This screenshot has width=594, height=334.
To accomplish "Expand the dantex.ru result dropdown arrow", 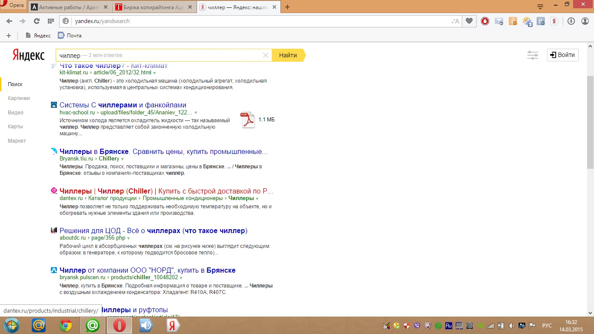I will [258, 199].
